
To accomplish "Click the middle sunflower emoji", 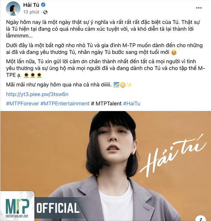I will pos(33,75).
